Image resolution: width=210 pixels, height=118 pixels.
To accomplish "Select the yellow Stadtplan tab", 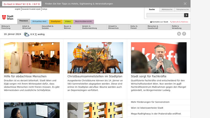I will pos(56,22).
